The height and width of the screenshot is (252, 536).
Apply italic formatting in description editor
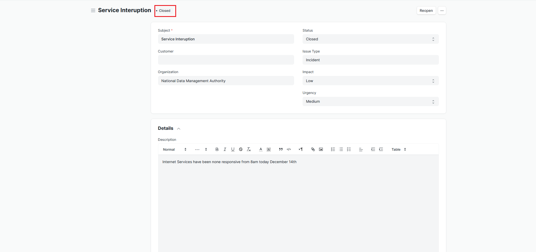[225, 149]
